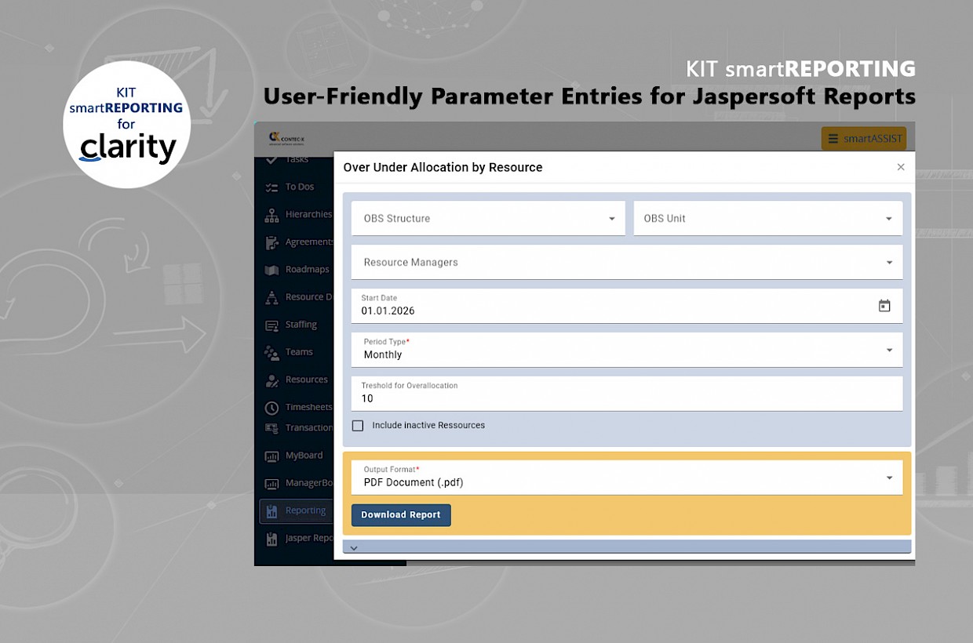Click the Agreements sidebar icon
This screenshot has height=643, width=973.
coord(271,242)
